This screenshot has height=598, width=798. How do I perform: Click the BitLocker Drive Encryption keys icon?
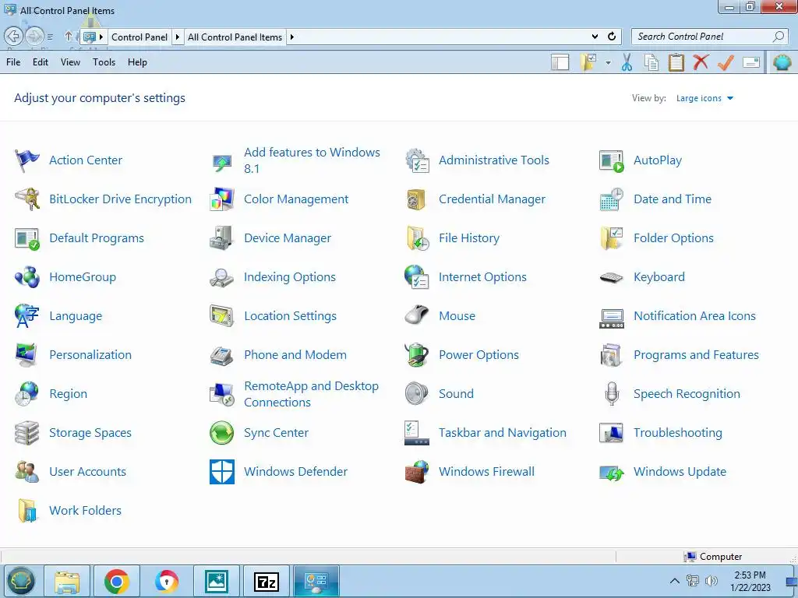point(27,199)
